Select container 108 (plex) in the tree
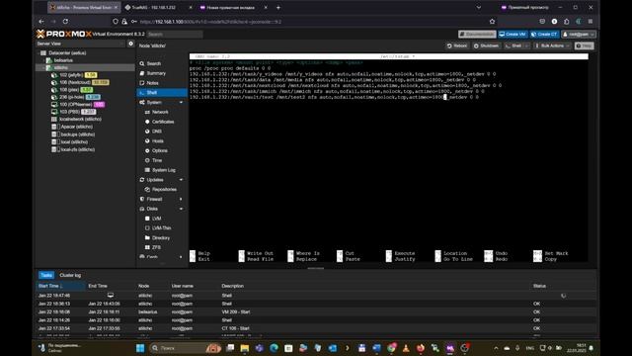 click(x=69, y=90)
